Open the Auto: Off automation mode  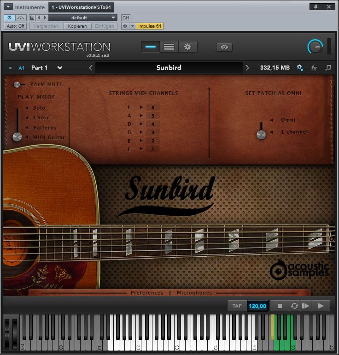click(15, 26)
